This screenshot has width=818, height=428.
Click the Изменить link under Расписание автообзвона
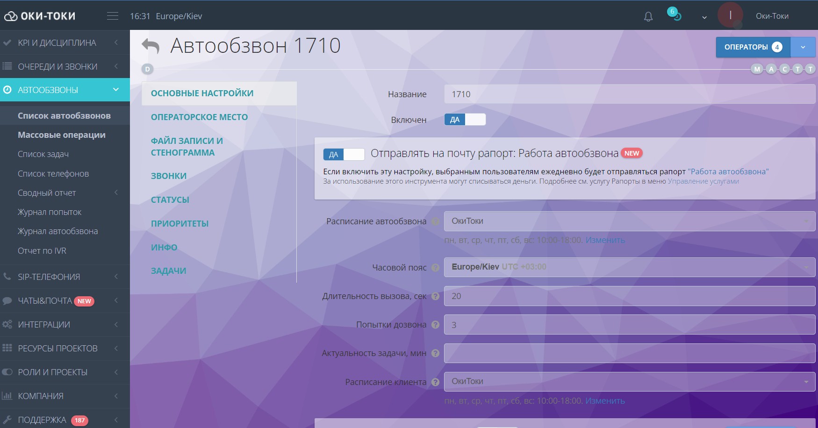click(605, 240)
